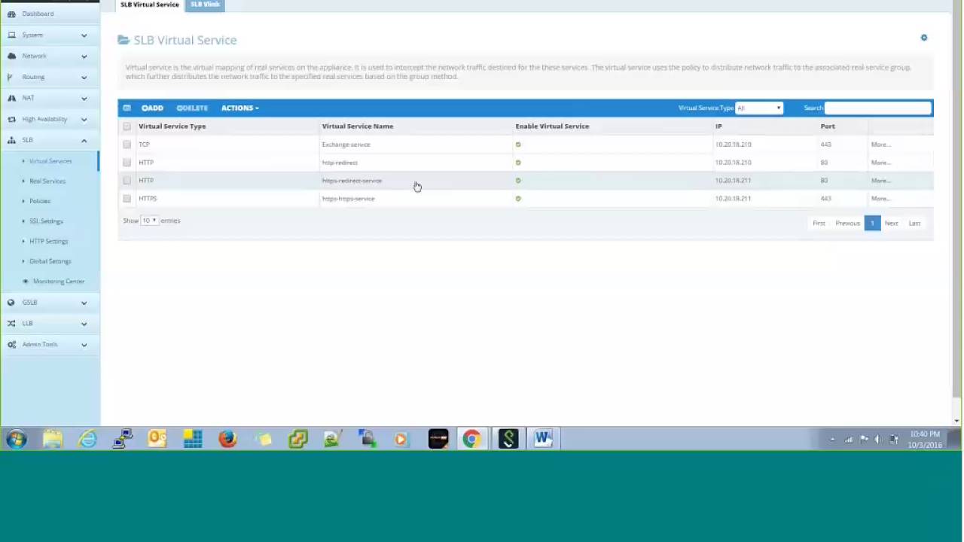
Task: Focus the Search input field
Action: click(878, 108)
